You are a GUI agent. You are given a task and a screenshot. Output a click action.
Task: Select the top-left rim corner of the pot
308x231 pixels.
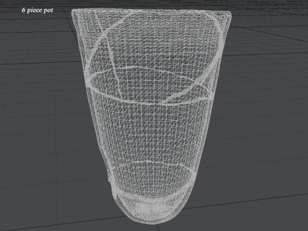pyautogui.click(x=74, y=12)
